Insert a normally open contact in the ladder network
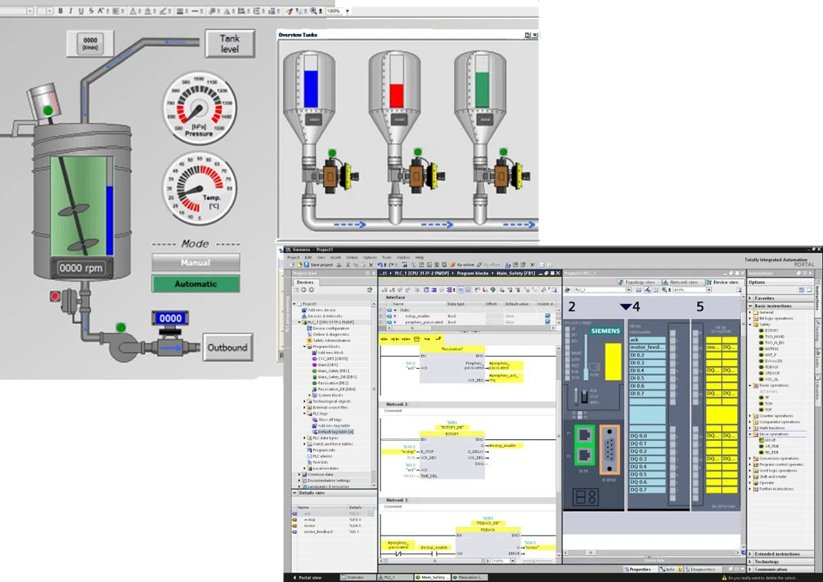The image size is (823, 582). click(384, 339)
